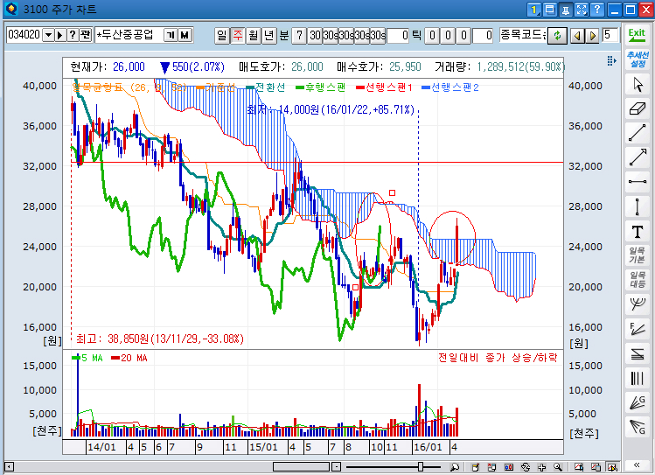Click the Exit button

pos(637,35)
